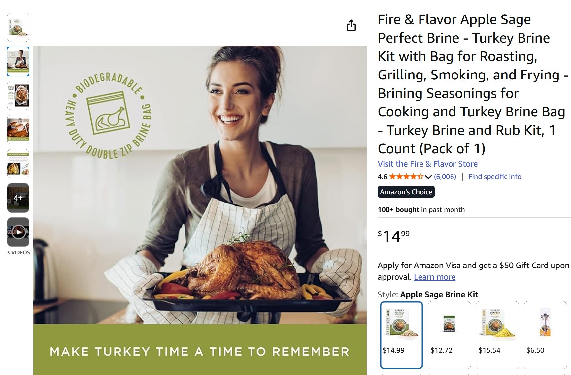Select the first box product thumbnail
Screen dimensions: 571x375
18,27
